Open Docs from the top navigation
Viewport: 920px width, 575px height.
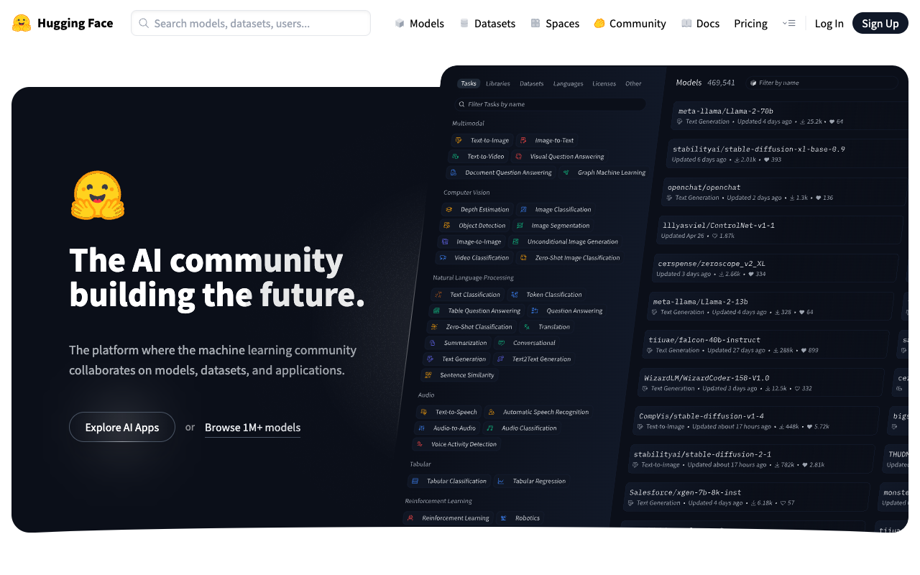(x=700, y=24)
